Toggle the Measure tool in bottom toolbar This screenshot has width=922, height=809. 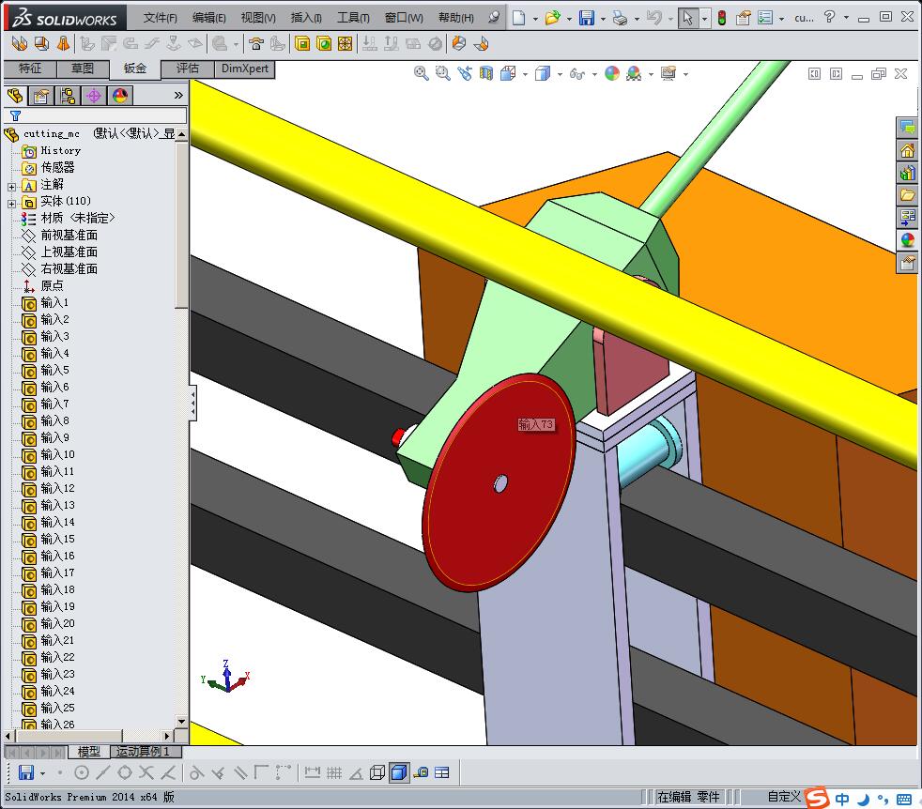click(x=421, y=772)
